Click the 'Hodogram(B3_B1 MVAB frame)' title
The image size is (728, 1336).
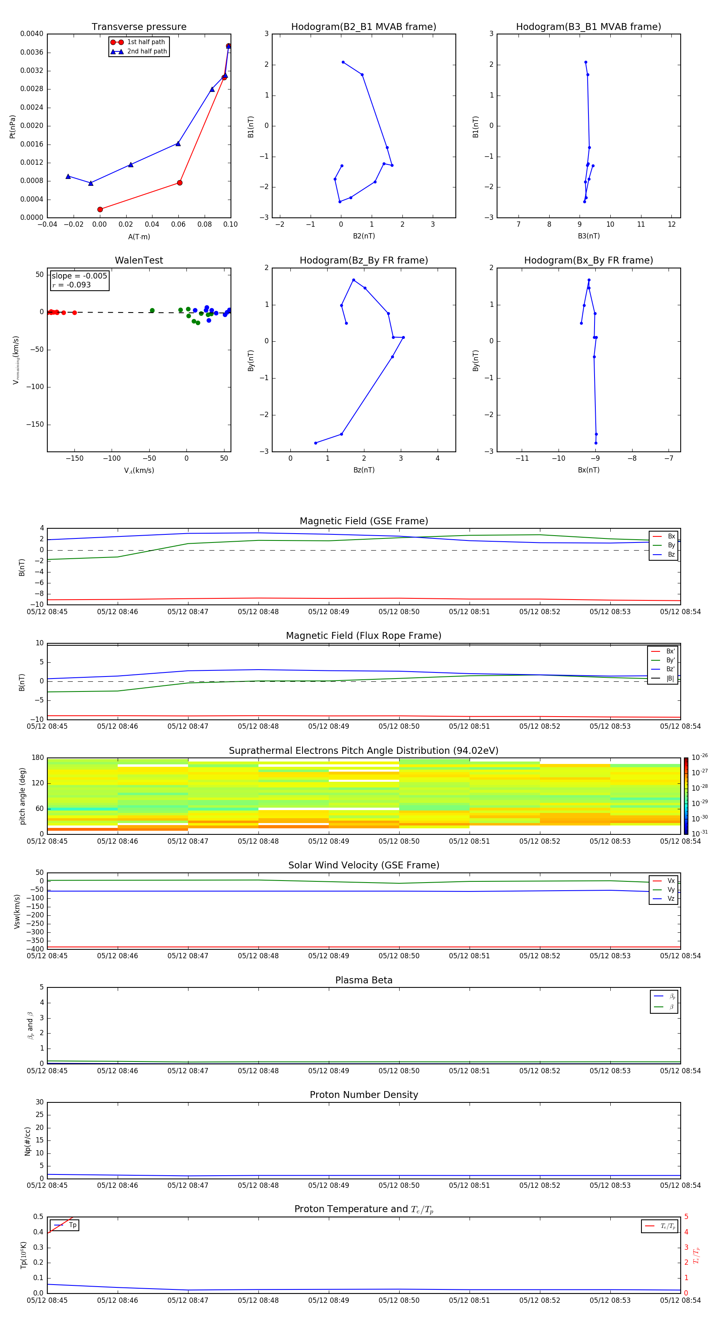pyautogui.click(x=588, y=26)
